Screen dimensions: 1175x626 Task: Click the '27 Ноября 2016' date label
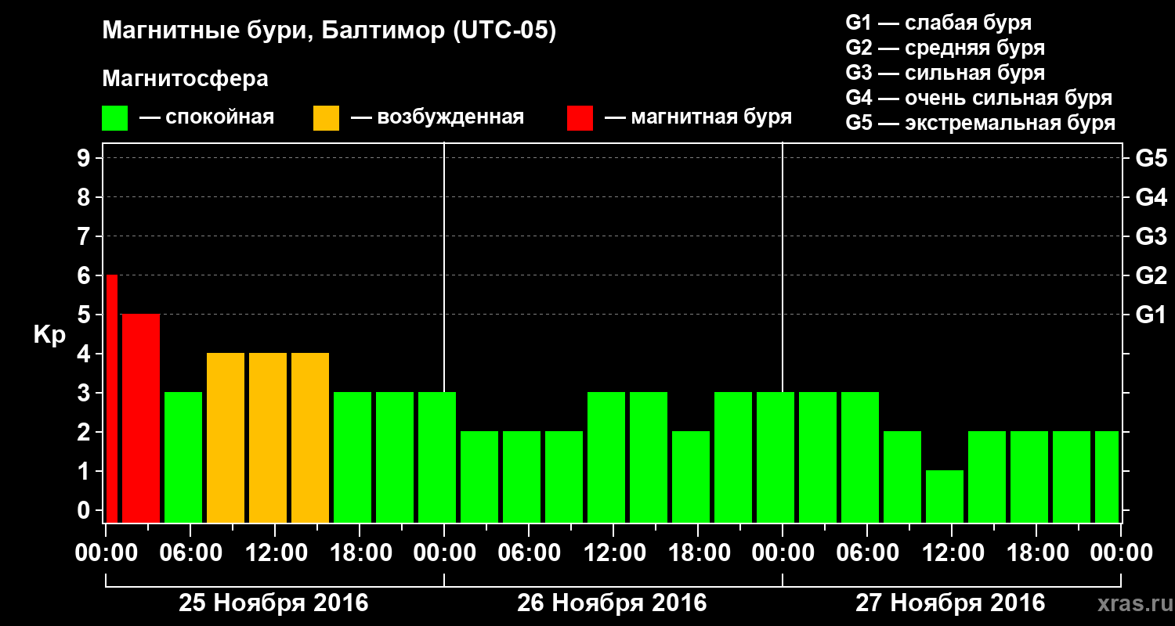coord(950,603)
